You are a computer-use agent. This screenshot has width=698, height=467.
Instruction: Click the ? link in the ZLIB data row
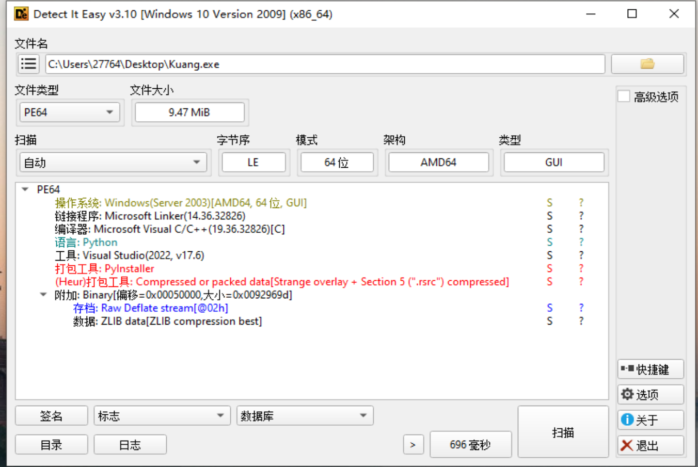[x=581, y=321]
